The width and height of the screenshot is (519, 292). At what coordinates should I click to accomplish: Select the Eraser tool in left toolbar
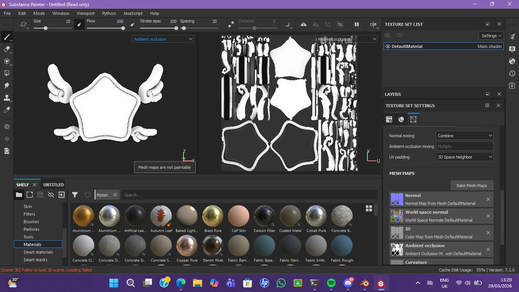[6, 50]
